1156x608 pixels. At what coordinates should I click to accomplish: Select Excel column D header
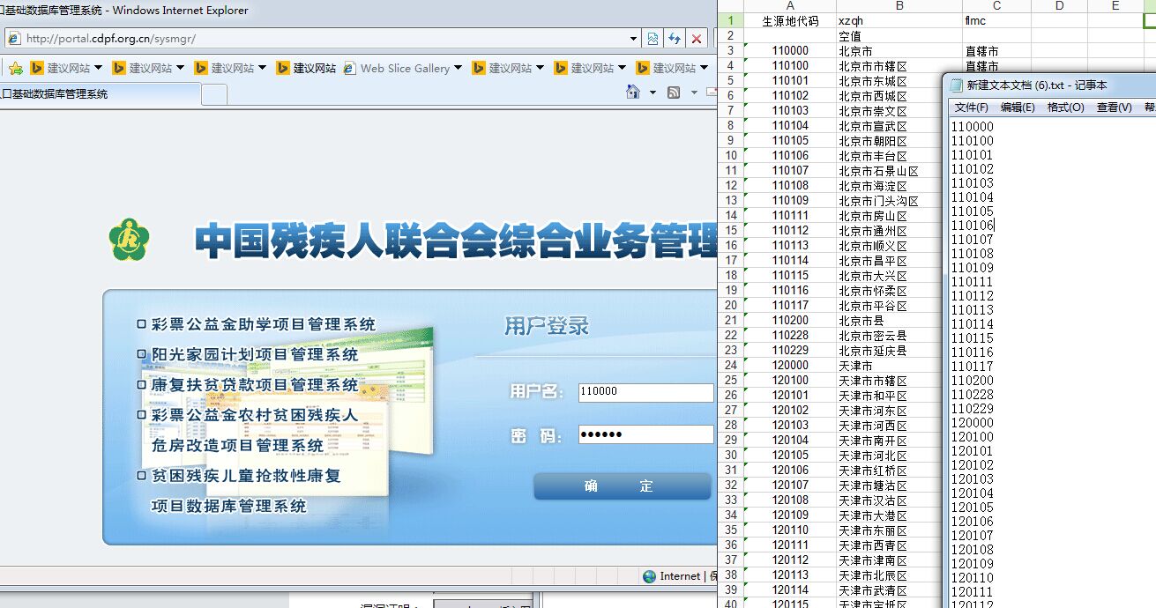click(1059, 6)
